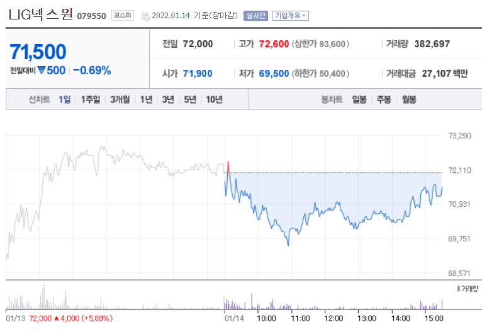Click the 10:00 time axis label
Image resolution: width=482 pixels, height=332 pixels.
point(266,319)
